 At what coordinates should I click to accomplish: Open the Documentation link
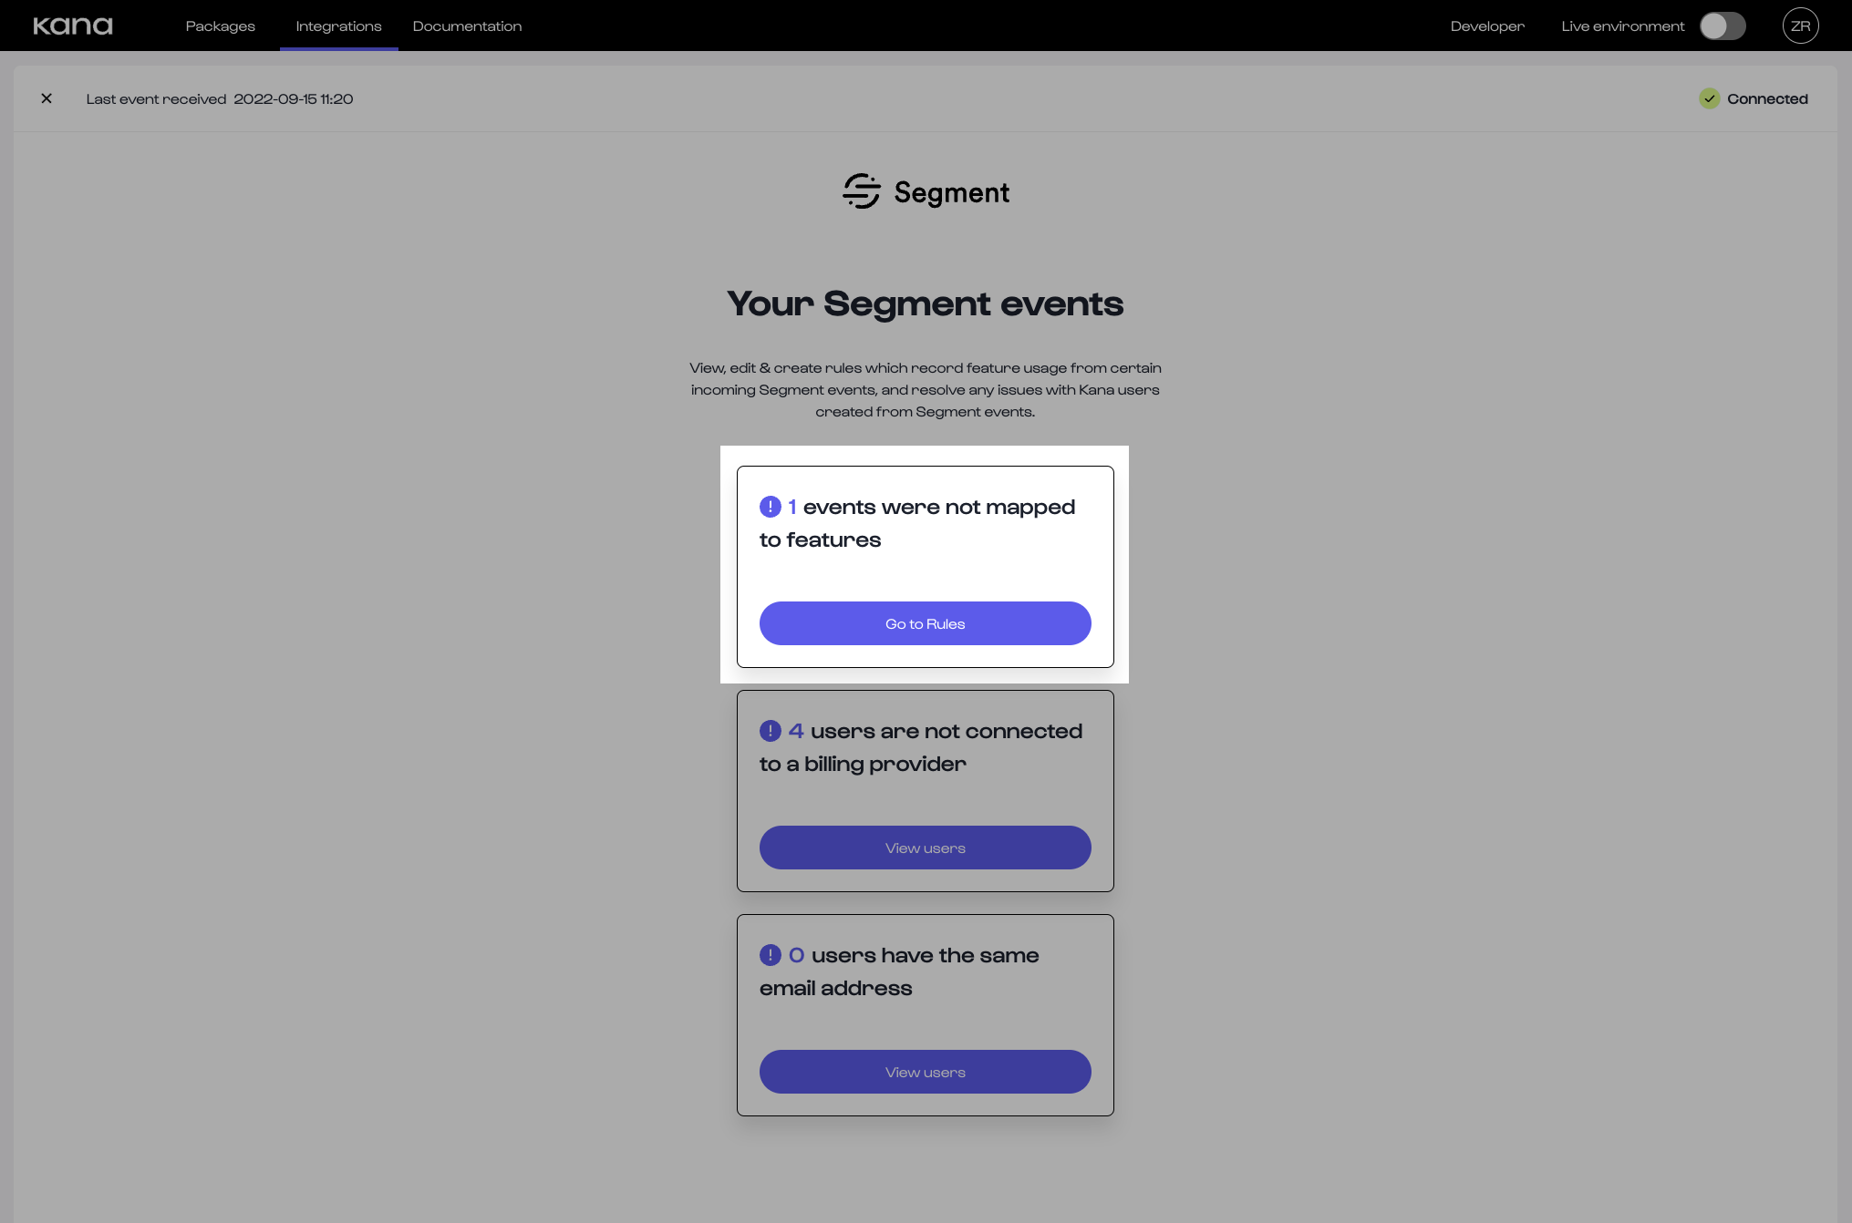click(x=467, y=26)
